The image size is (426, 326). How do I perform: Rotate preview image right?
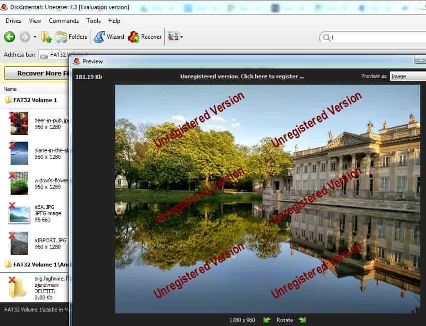(x=302, y=320)
